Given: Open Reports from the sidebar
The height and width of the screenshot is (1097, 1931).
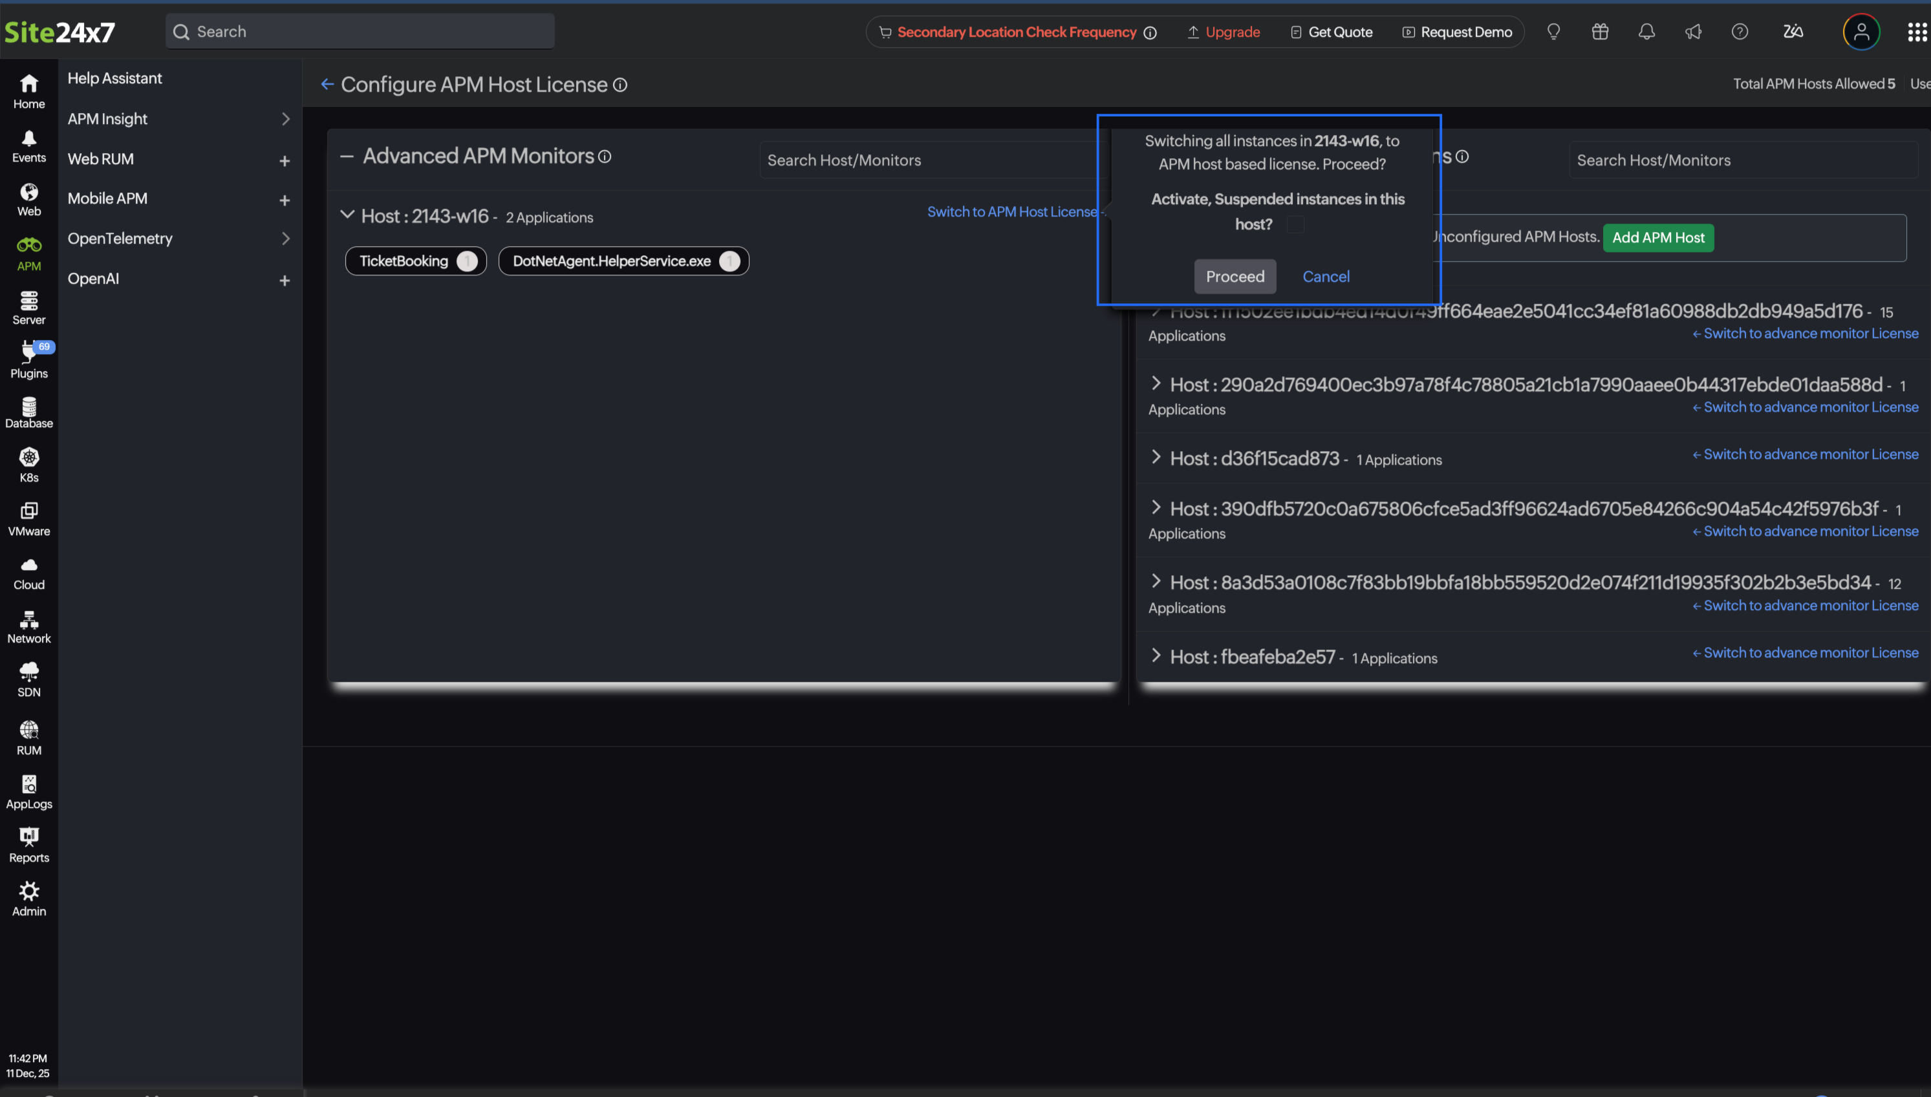Looking at the screenshot, I should pos(28,845).
